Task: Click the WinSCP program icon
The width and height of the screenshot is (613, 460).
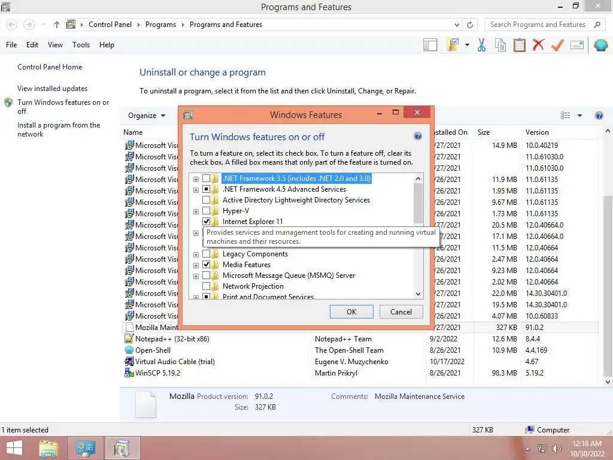Action: coord(129,373)
